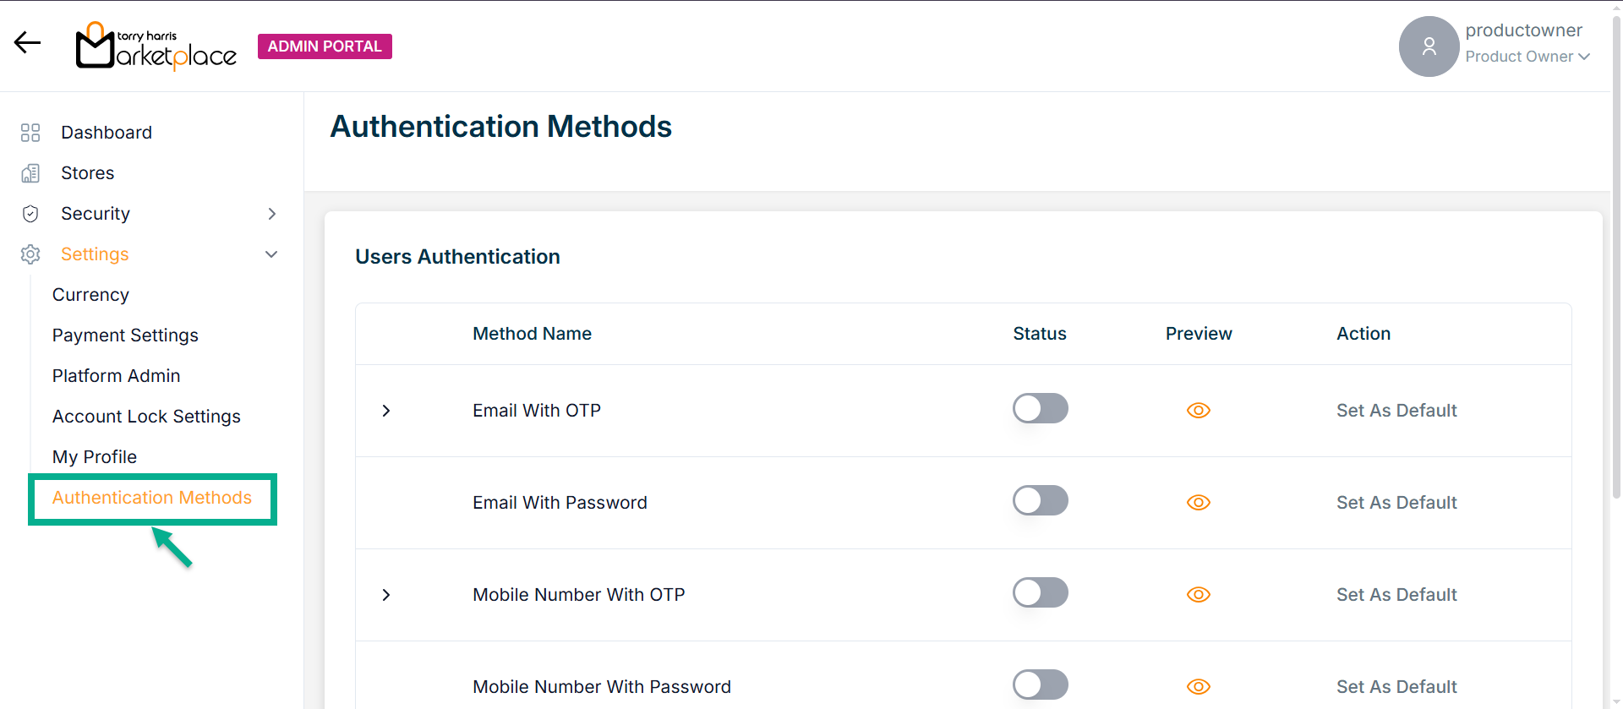Expand the Mobile Number With OTP row
The height and width of the screenshot is (709, 1623).
386,595
